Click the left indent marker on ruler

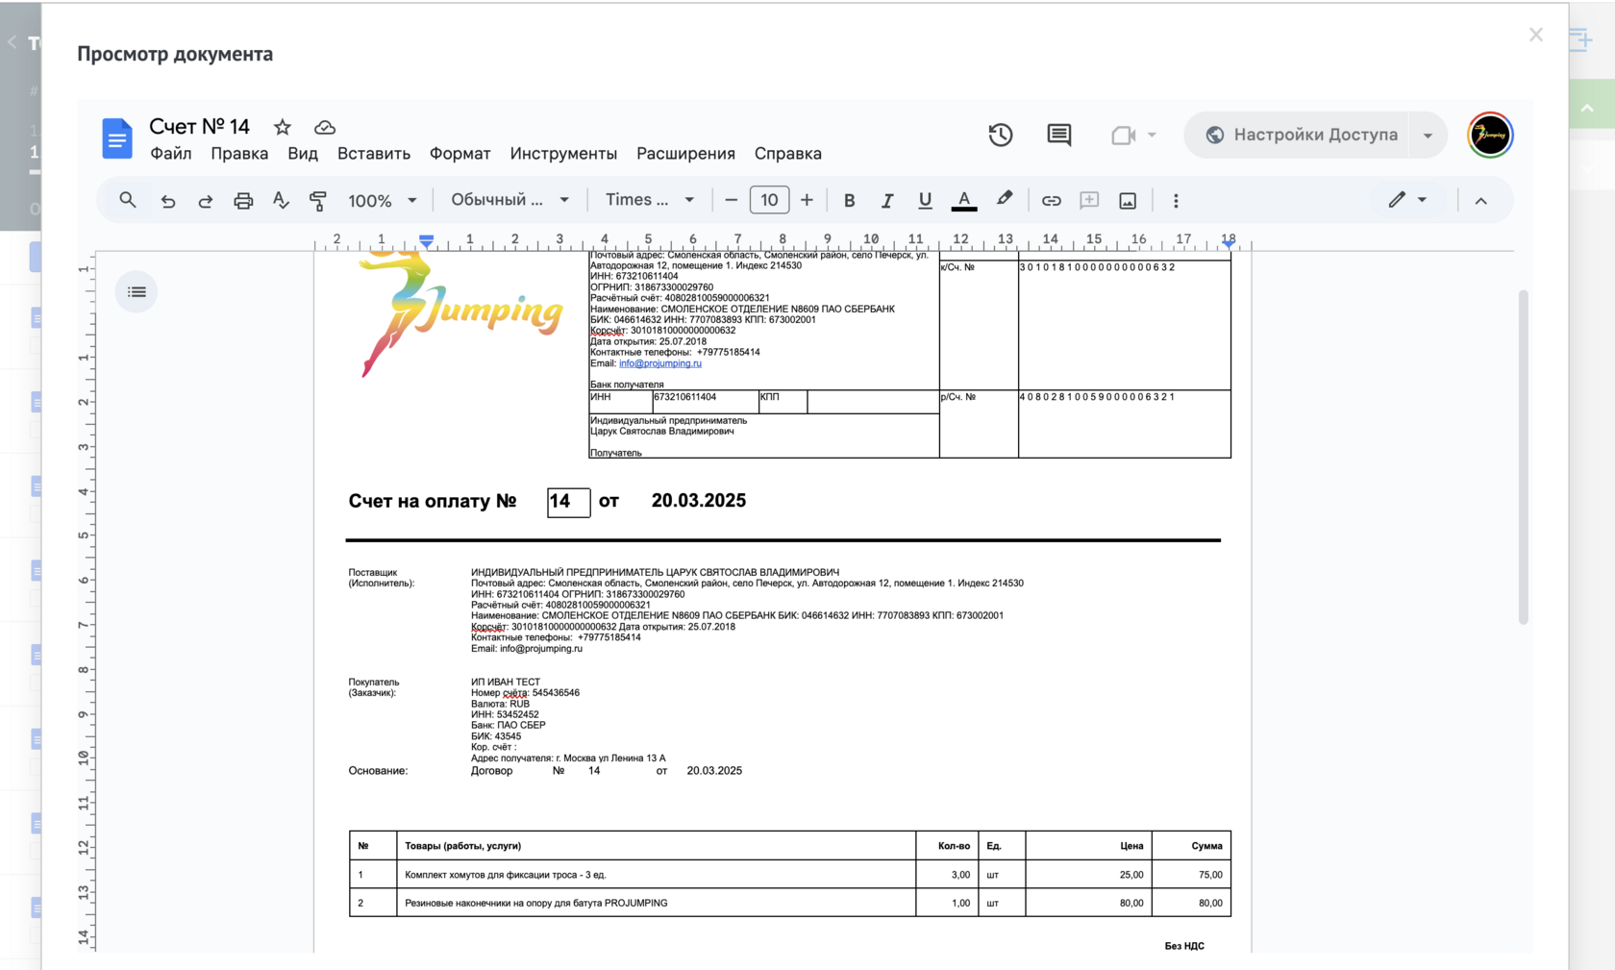click(427, 239)
